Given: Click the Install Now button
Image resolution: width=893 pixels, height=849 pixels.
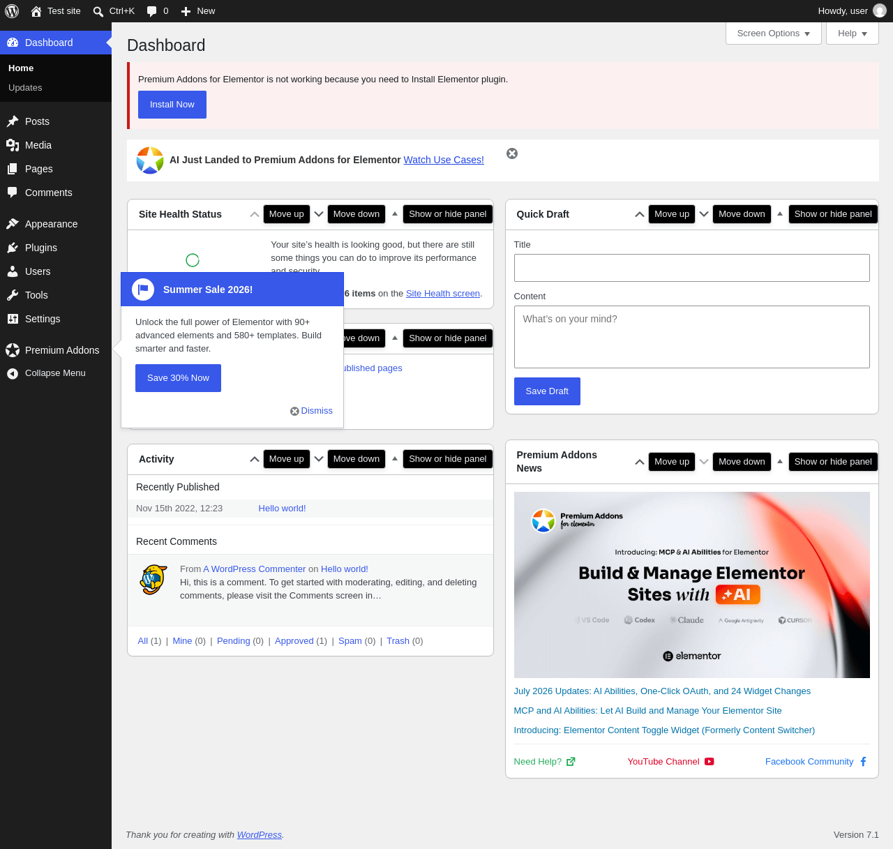Looking at the screenshot, I should point(172,105).
